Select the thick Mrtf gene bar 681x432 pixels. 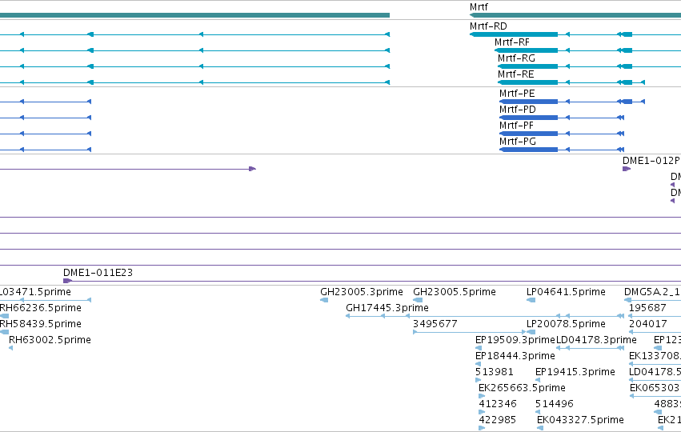[575, 15]
